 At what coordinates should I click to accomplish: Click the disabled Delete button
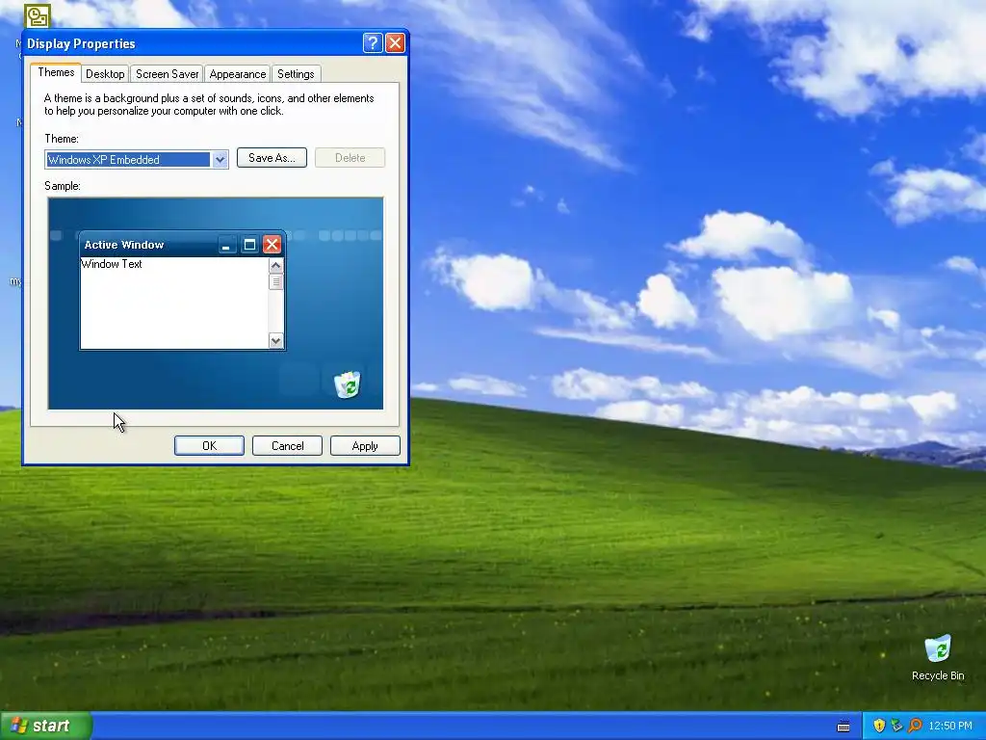pos(350,157)
